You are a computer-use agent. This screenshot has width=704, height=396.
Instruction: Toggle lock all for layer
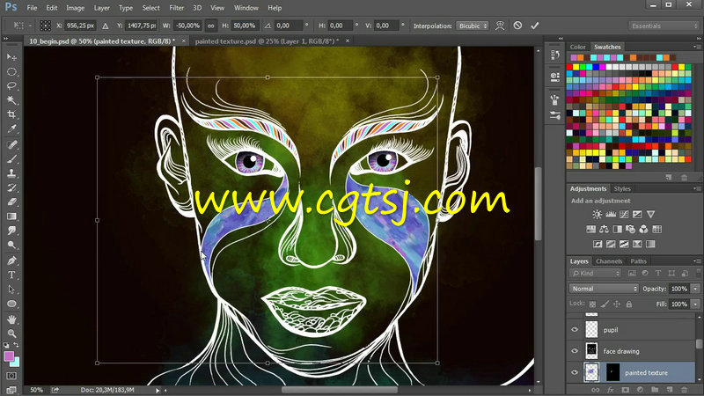(629, 304)
